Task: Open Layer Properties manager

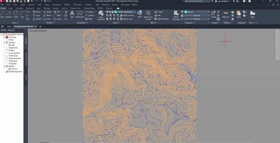Action: click(x=101, y=15)
